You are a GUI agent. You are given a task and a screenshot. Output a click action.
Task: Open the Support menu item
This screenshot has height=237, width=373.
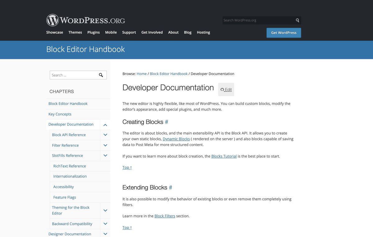tap(129, 32)
